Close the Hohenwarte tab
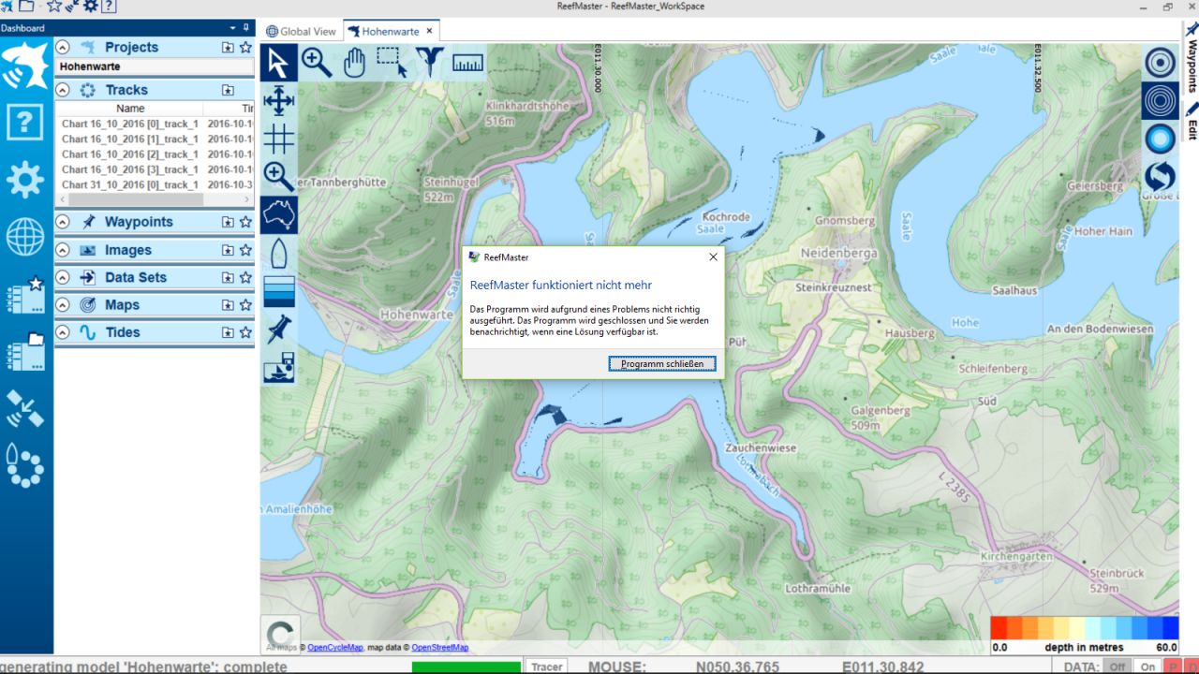1199x674 pixels. [430, 31]
